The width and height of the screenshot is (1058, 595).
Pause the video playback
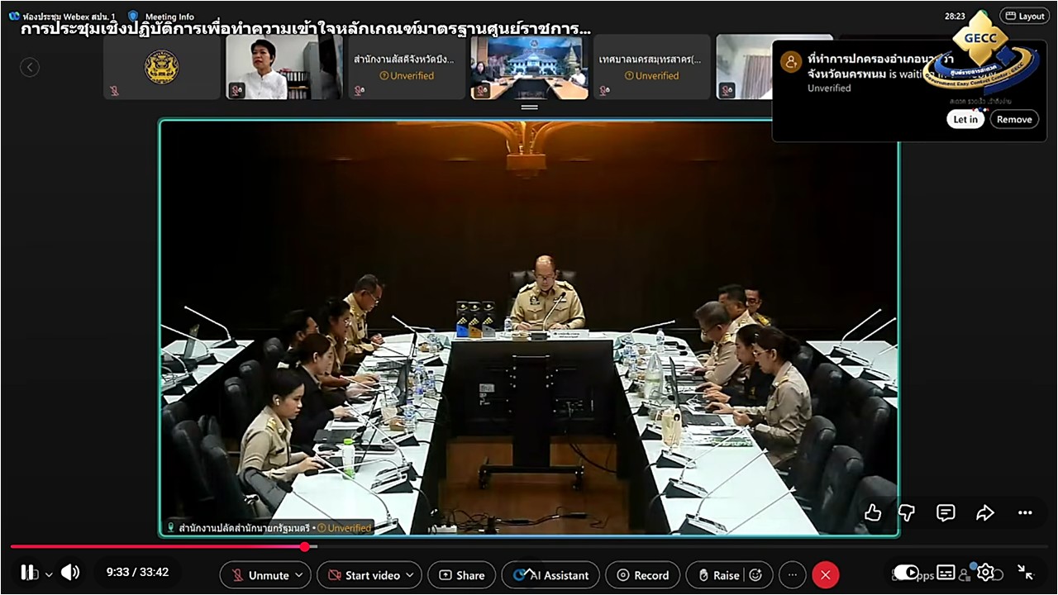coord(27,572)
